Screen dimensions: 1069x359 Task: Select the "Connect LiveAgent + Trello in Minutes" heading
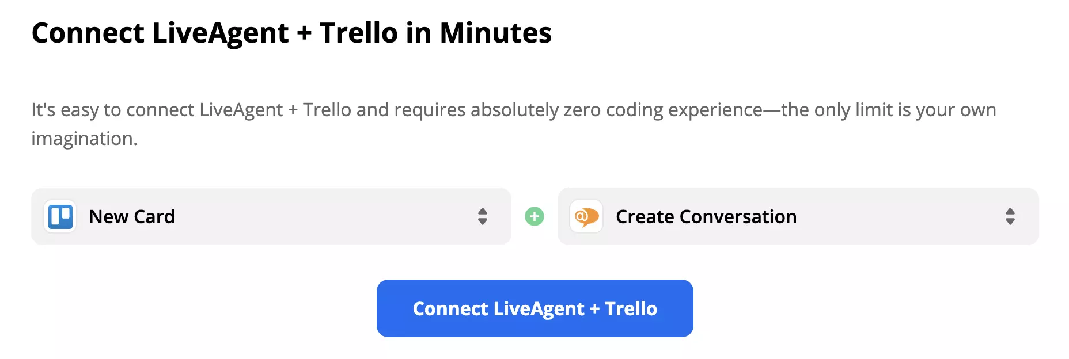(x=292, y=33)
